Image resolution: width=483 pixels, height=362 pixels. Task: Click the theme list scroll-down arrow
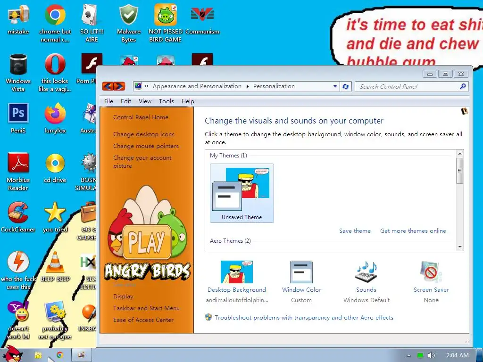click(459, 247)
